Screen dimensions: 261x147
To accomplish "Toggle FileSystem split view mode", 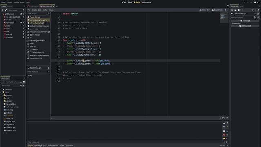I will click(24, 82).
